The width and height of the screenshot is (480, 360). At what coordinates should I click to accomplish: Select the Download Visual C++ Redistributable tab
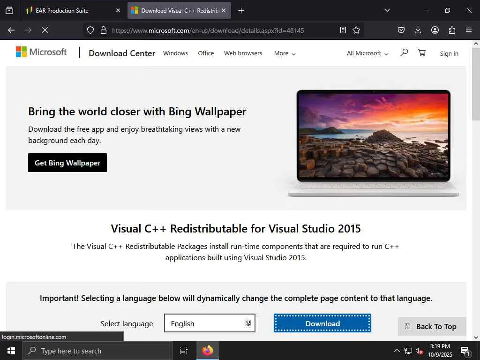179,10
